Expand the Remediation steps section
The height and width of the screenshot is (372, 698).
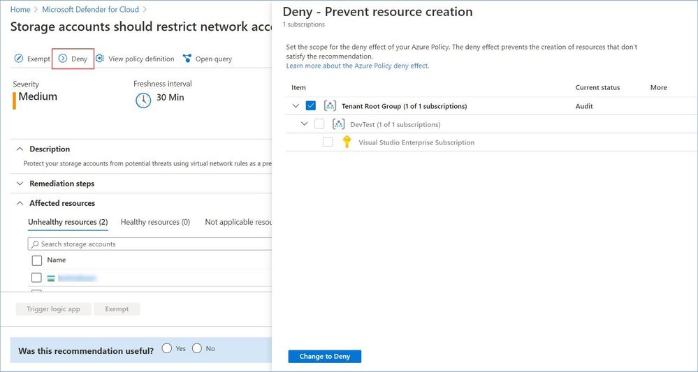click(x=20, y=184)
